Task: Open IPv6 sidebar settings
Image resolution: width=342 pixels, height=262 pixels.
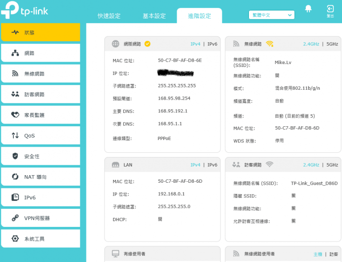Action: point(40,197)
